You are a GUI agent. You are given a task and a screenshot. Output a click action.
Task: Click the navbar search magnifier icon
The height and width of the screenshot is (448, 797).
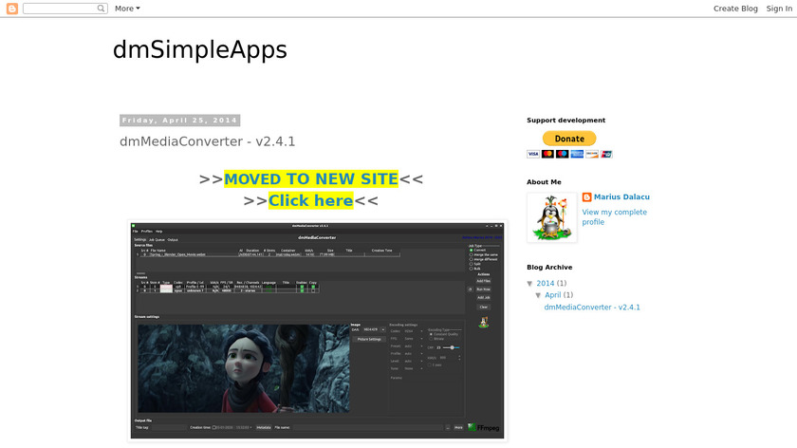[102, 9]
